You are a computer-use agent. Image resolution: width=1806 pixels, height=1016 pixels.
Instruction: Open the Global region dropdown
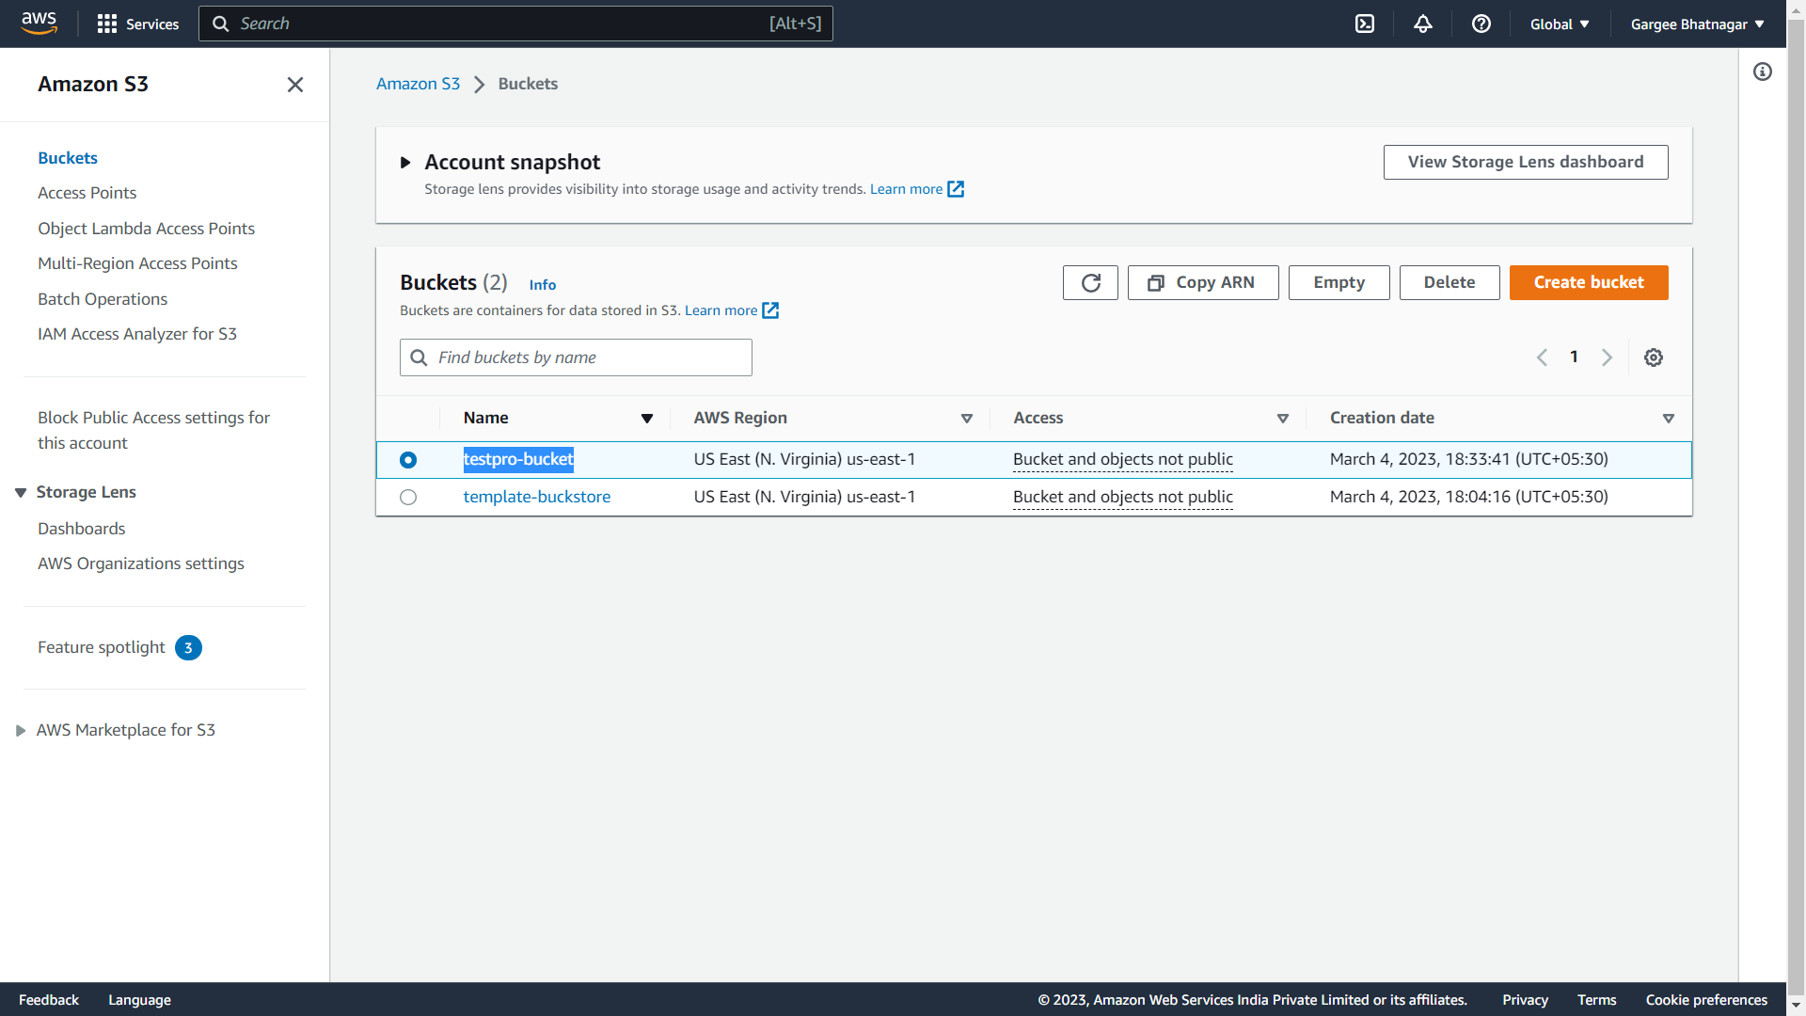[x=1559, y=24]
